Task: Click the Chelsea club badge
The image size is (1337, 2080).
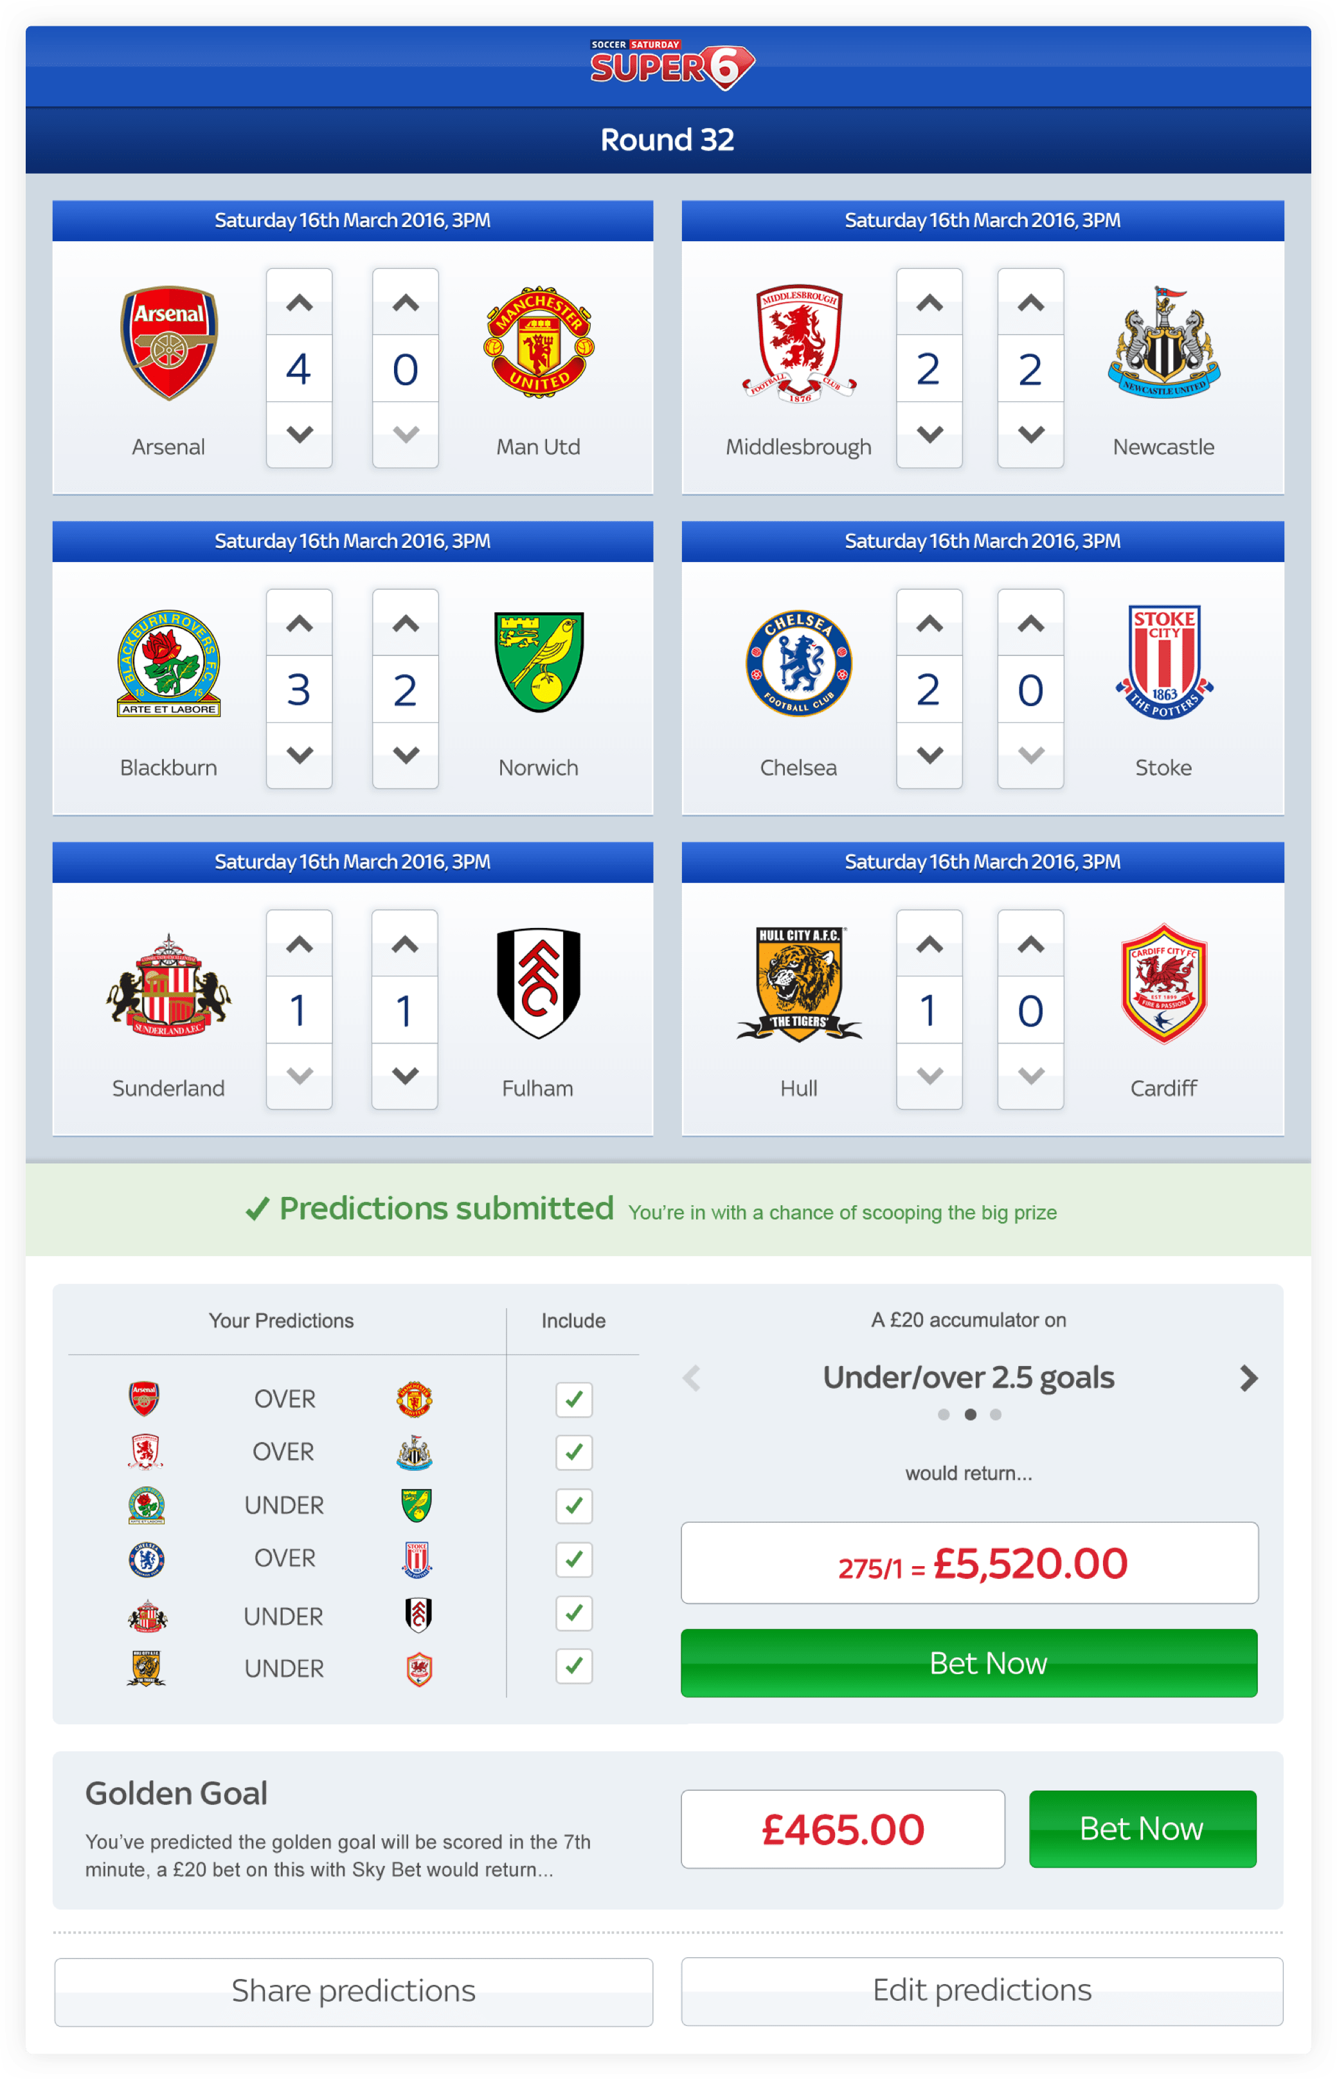Action: [x=798, y=664]
